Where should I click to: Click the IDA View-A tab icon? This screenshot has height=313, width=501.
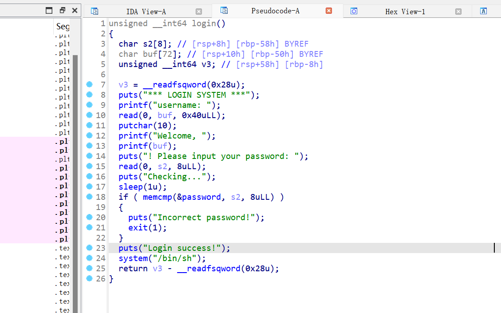(x=95, y=12)
